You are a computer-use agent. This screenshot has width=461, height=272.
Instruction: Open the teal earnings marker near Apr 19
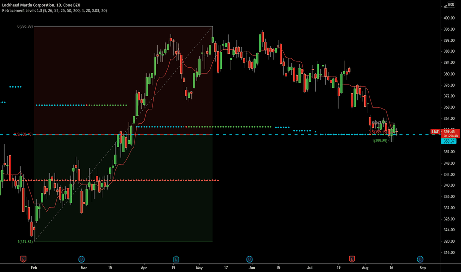point(176,259)
